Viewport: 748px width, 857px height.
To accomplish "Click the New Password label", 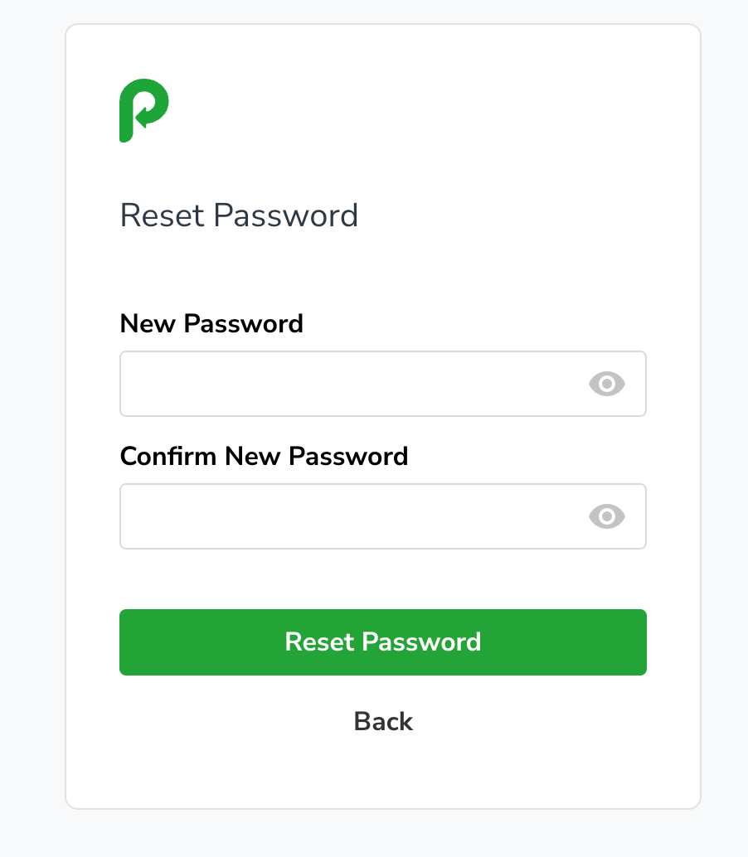I will (211, 323).
